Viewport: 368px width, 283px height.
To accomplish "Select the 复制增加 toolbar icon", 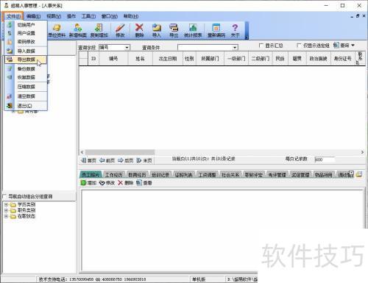I will [x=99, y=31].
